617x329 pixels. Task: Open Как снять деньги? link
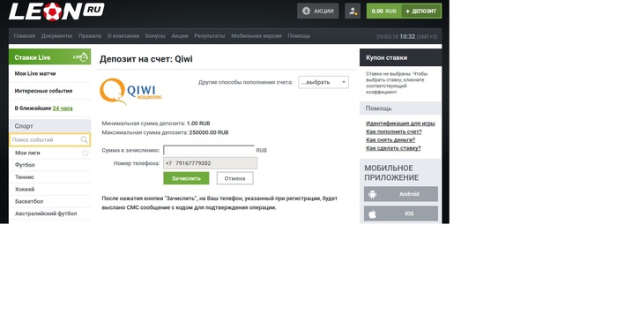point(390,139)
